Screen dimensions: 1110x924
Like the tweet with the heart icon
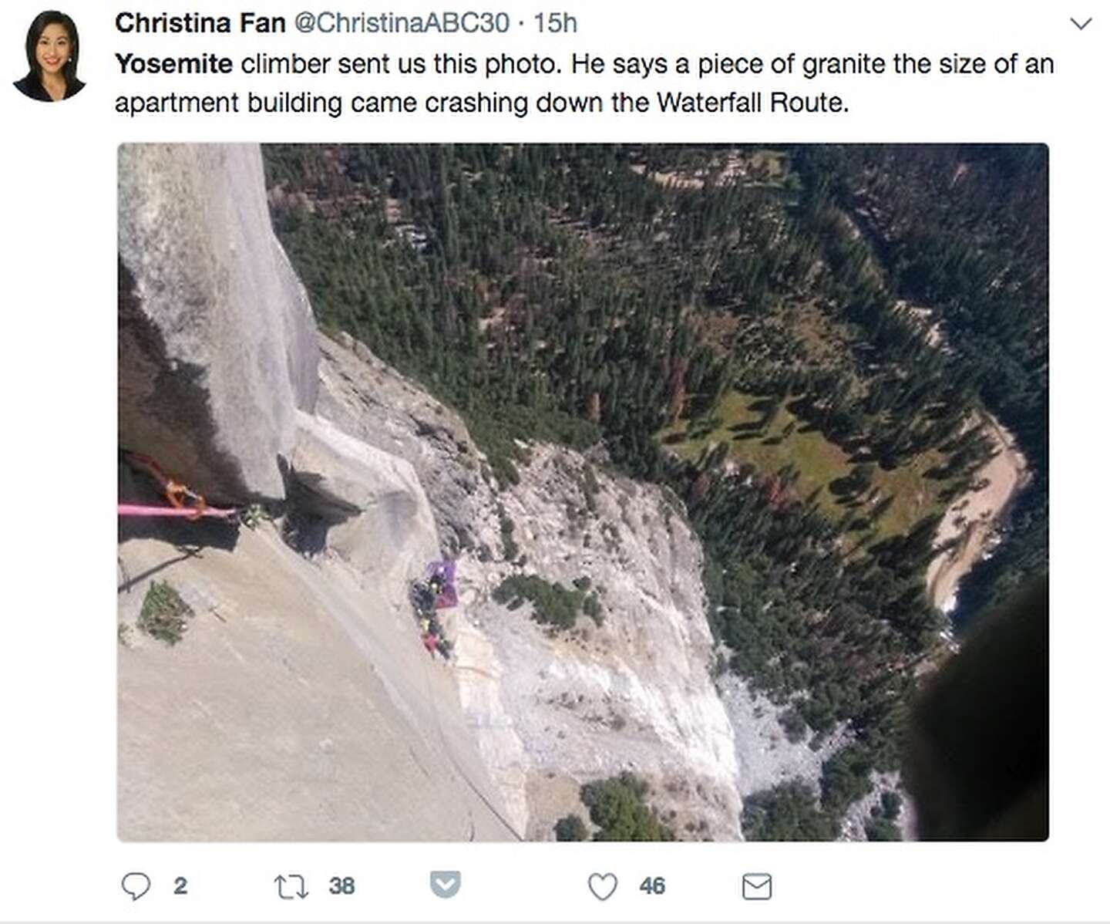[x=603, y=887]
